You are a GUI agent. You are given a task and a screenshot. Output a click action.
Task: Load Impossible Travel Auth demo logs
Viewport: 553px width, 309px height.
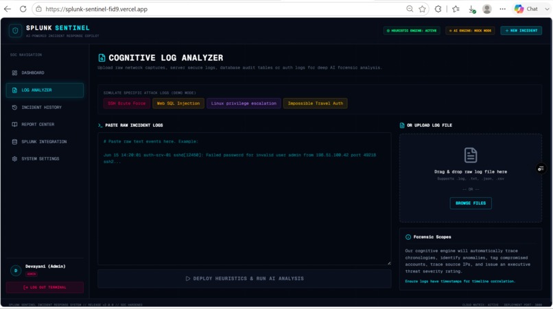[316, 103]
